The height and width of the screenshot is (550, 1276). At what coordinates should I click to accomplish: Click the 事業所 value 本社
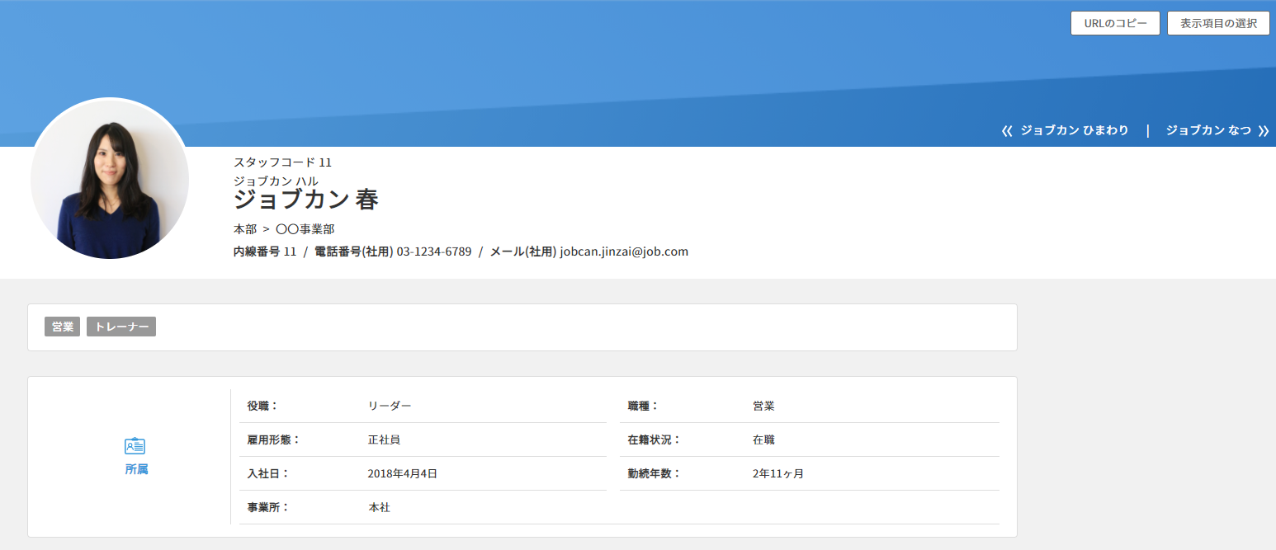click(379, 507)
